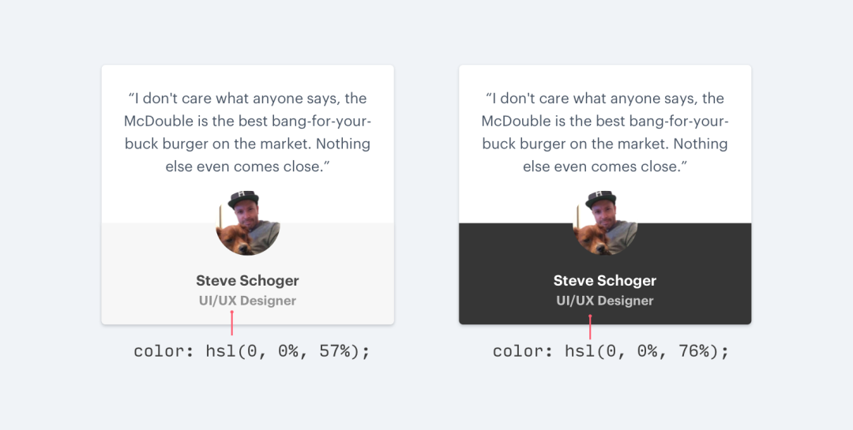
Task: Click the red arrow below the light card
Action: click(x=231, y=323)
